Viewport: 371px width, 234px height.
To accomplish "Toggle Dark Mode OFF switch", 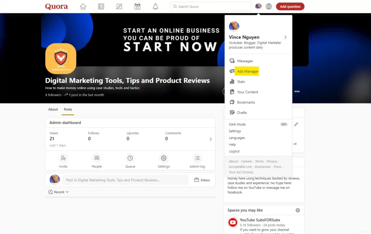I will (284, 124).
